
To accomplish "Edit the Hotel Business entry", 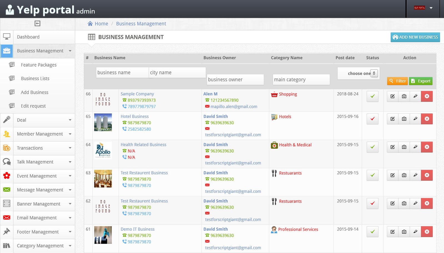I will [393, 119].
